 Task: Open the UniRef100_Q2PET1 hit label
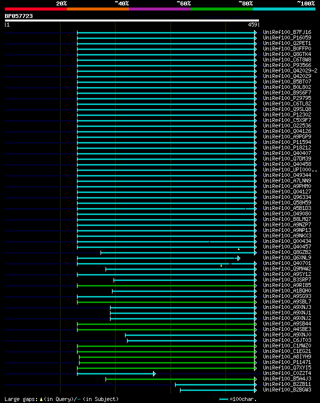287,43
